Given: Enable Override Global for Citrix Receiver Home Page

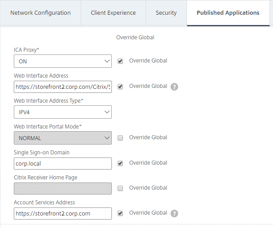Looking at the screenshot, I should tap(120, 188).
